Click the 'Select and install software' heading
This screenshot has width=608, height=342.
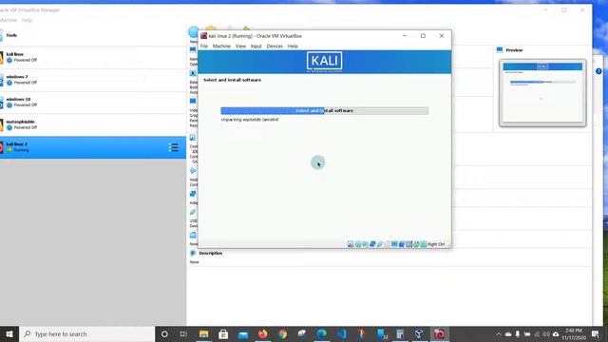click(232, 80)
